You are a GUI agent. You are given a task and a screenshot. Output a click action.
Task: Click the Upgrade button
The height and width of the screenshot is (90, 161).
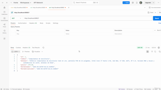(x=148, y=3)
